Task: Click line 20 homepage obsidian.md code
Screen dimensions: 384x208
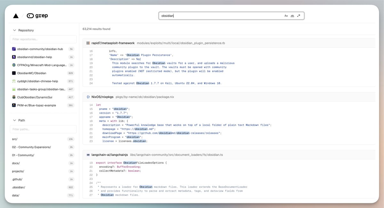Action: coord(129,129)
